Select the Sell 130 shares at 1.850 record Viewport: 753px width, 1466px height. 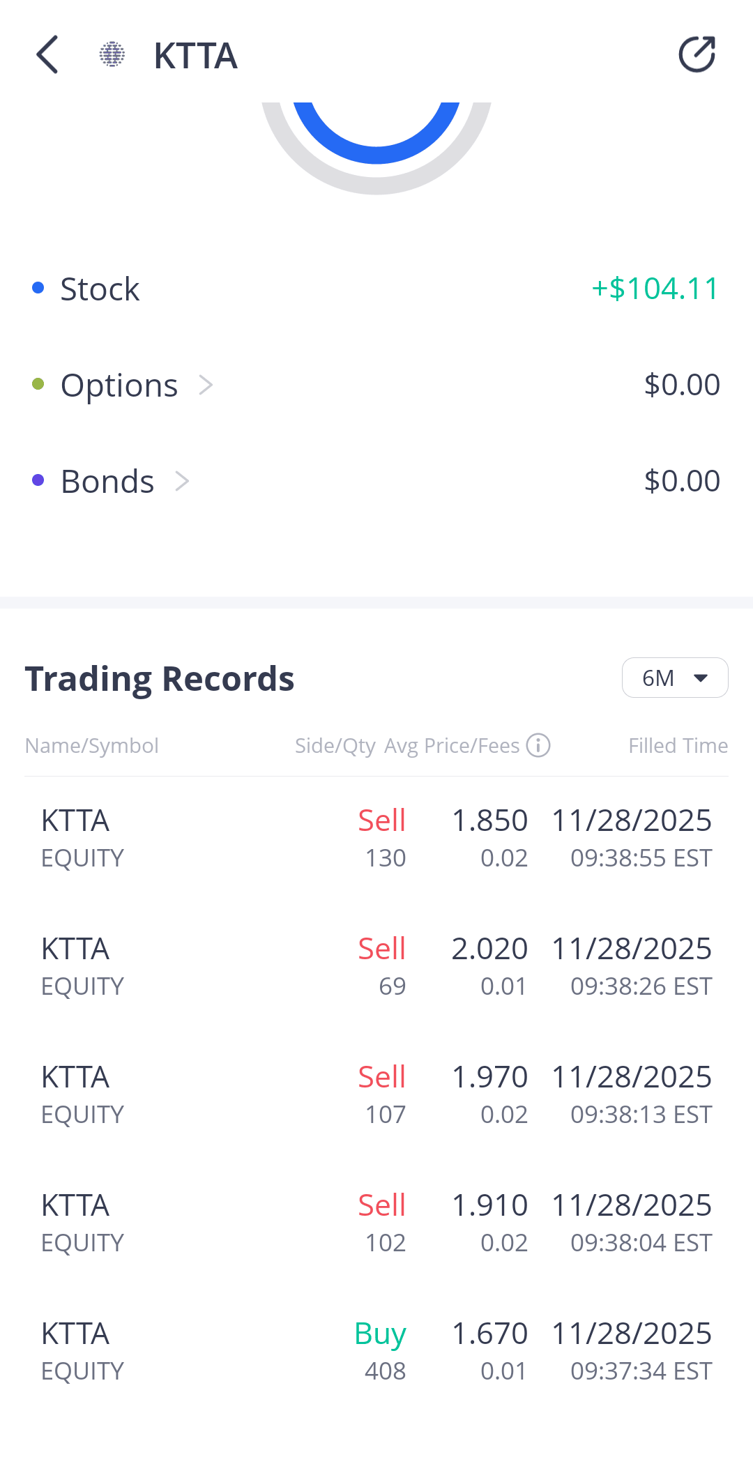(x=376, y=838)
